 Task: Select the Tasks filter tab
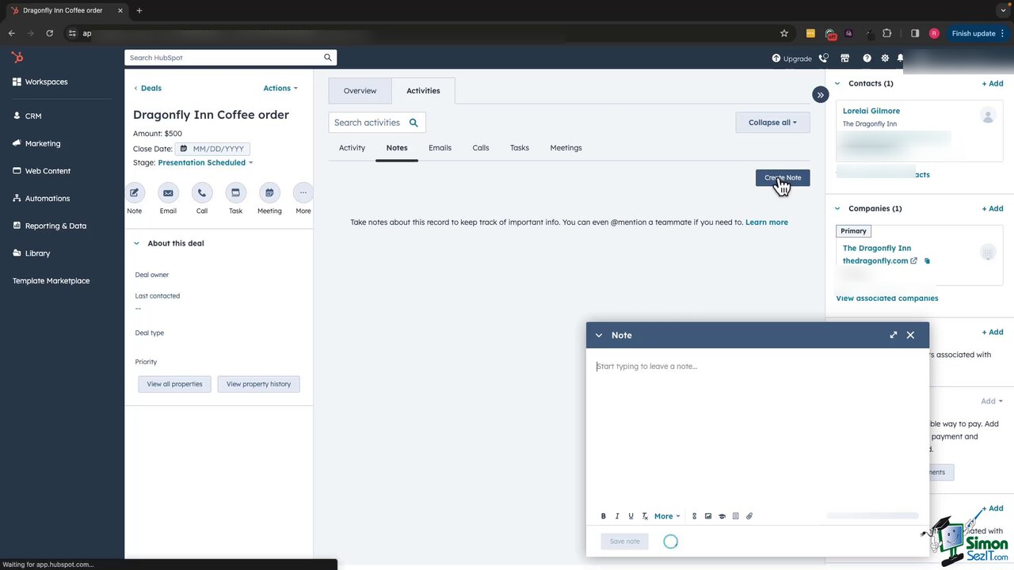pos(520,148)
